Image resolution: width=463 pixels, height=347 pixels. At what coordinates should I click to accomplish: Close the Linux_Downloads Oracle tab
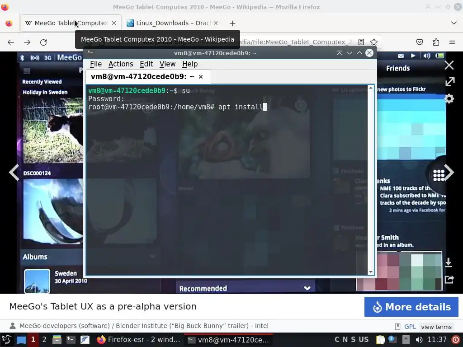tap(216, 23)
